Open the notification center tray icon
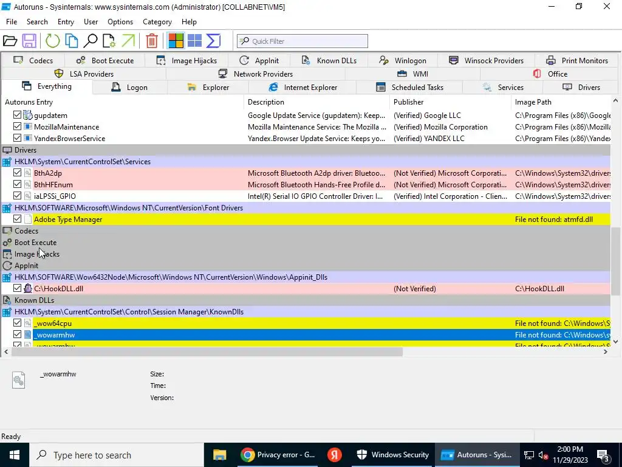 pyautogui.click(x=603, y=455)
